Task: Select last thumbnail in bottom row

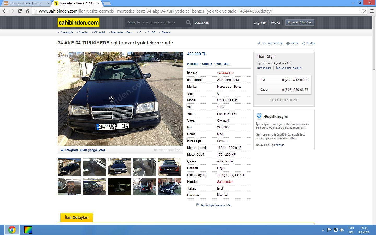Action: (170, 186)
